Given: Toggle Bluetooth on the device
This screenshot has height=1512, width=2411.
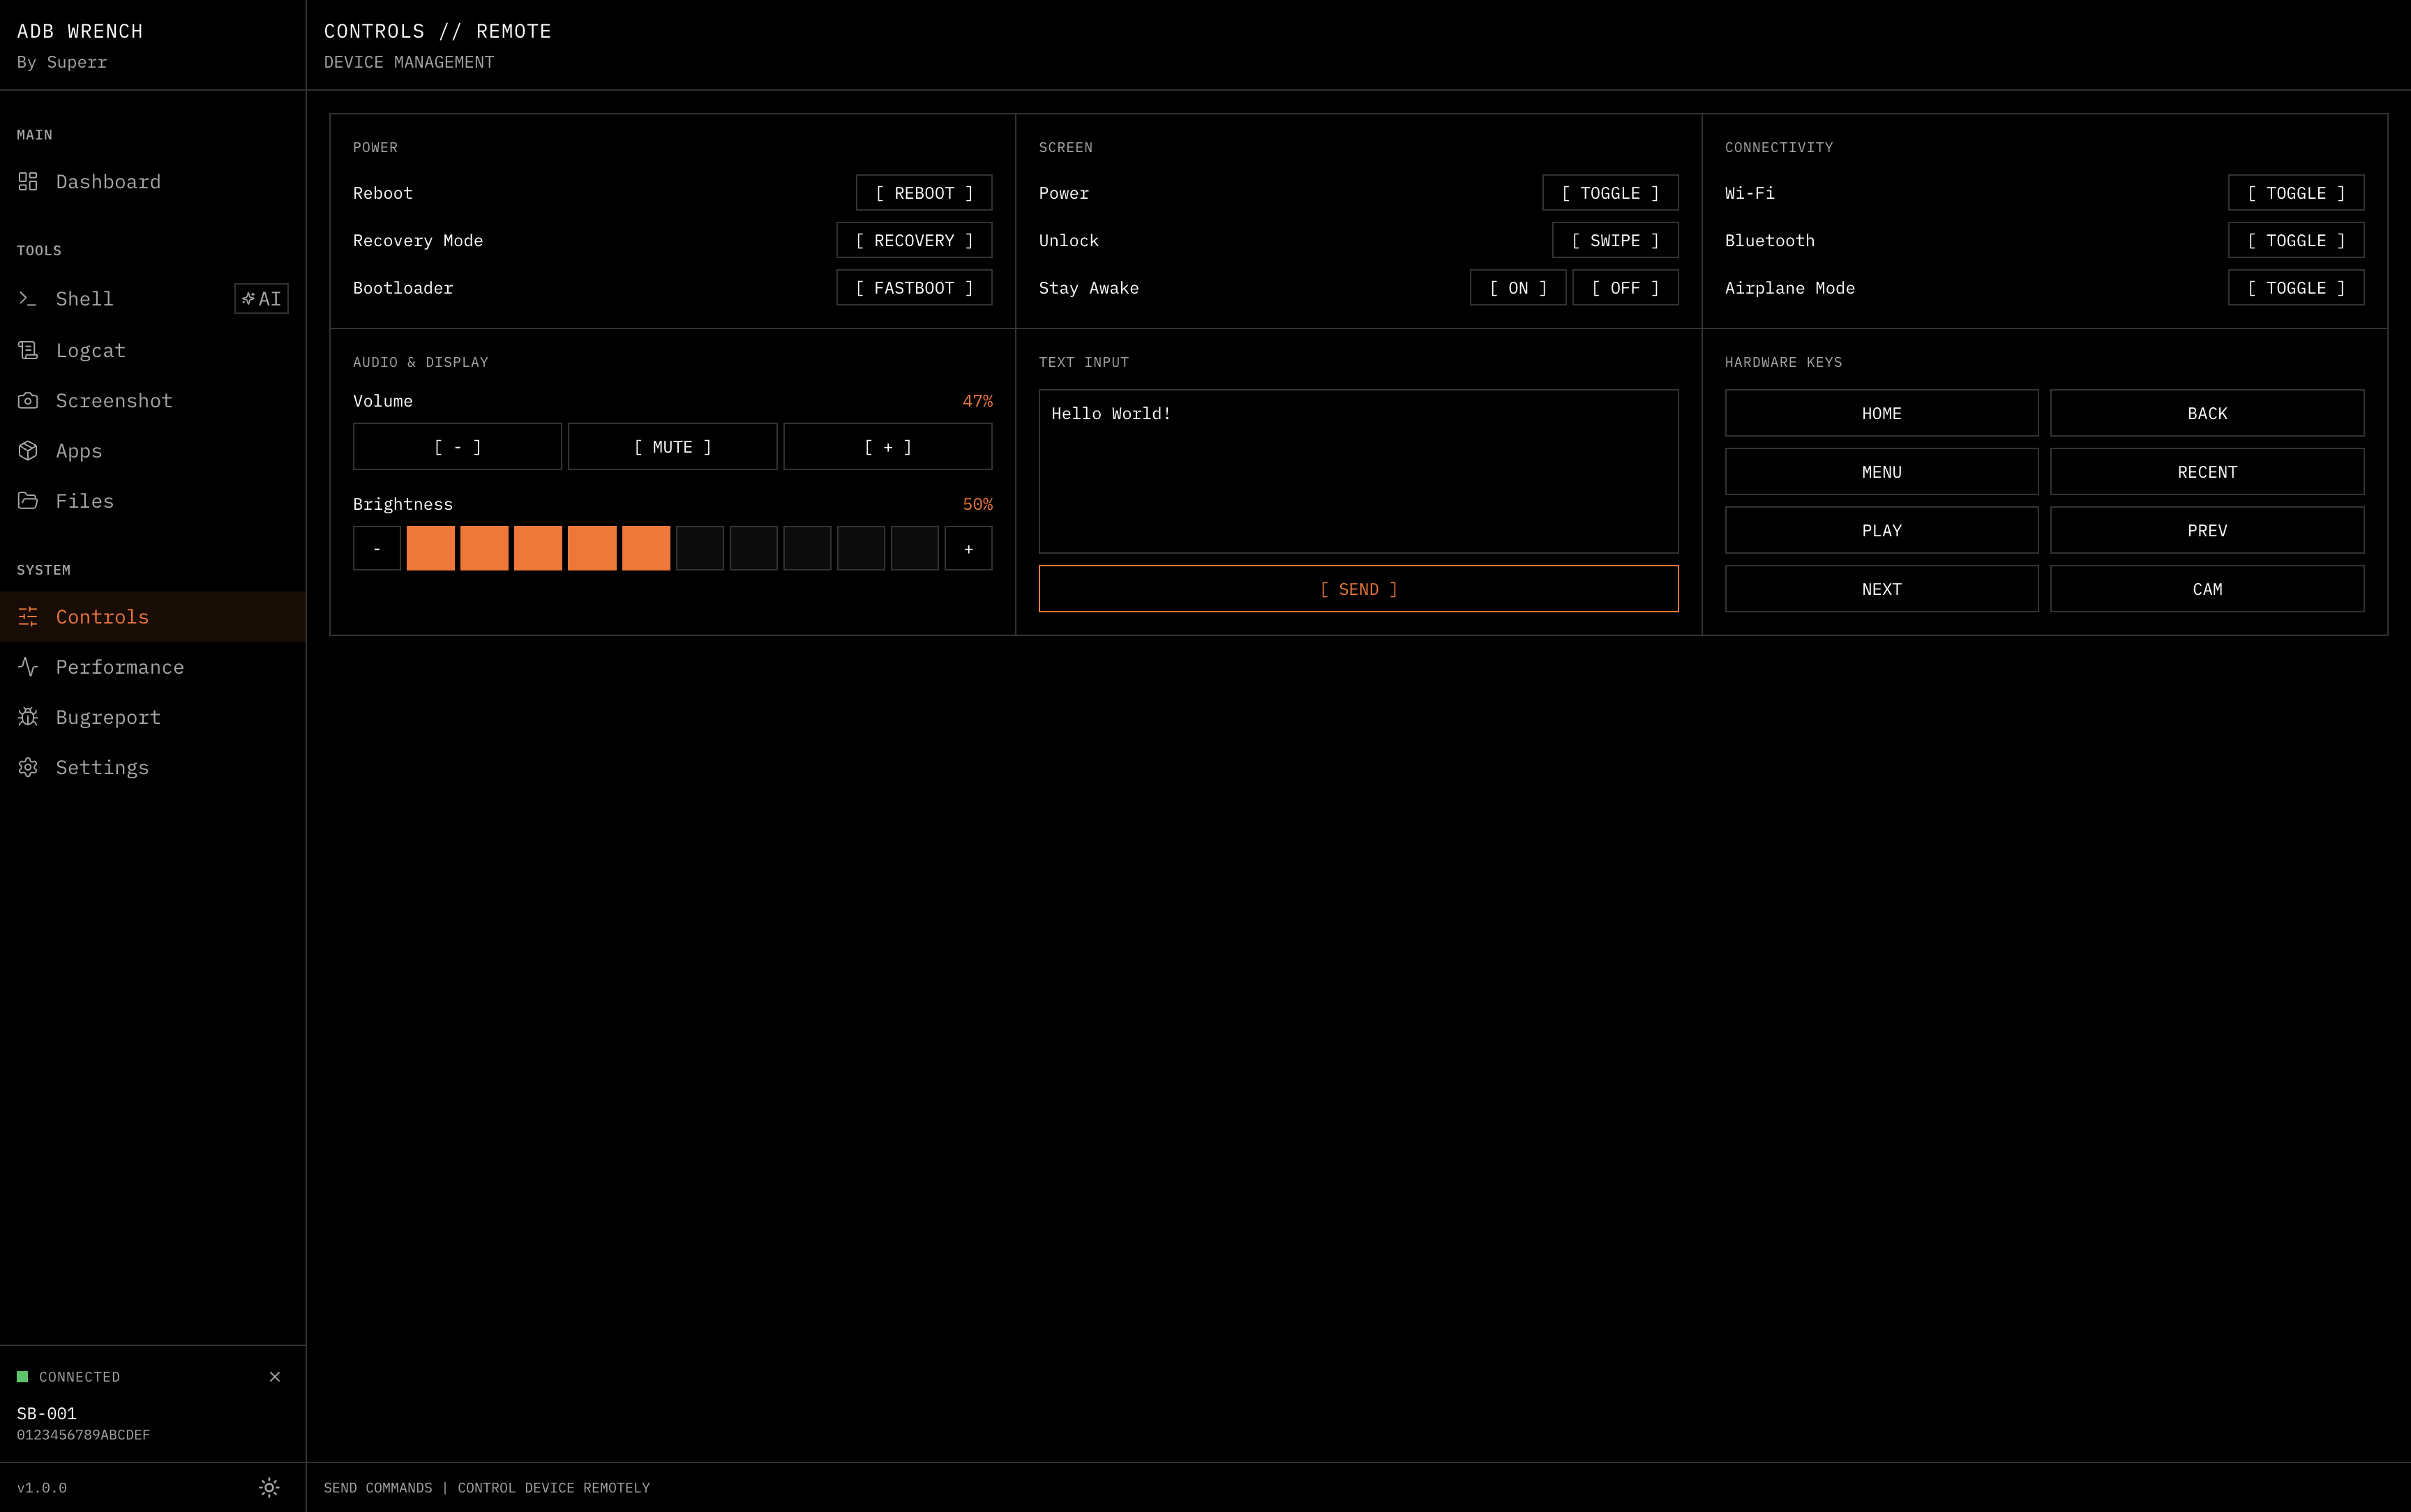Looking at the screenshot, I should pyautogui.click(x=2295, y=240).
